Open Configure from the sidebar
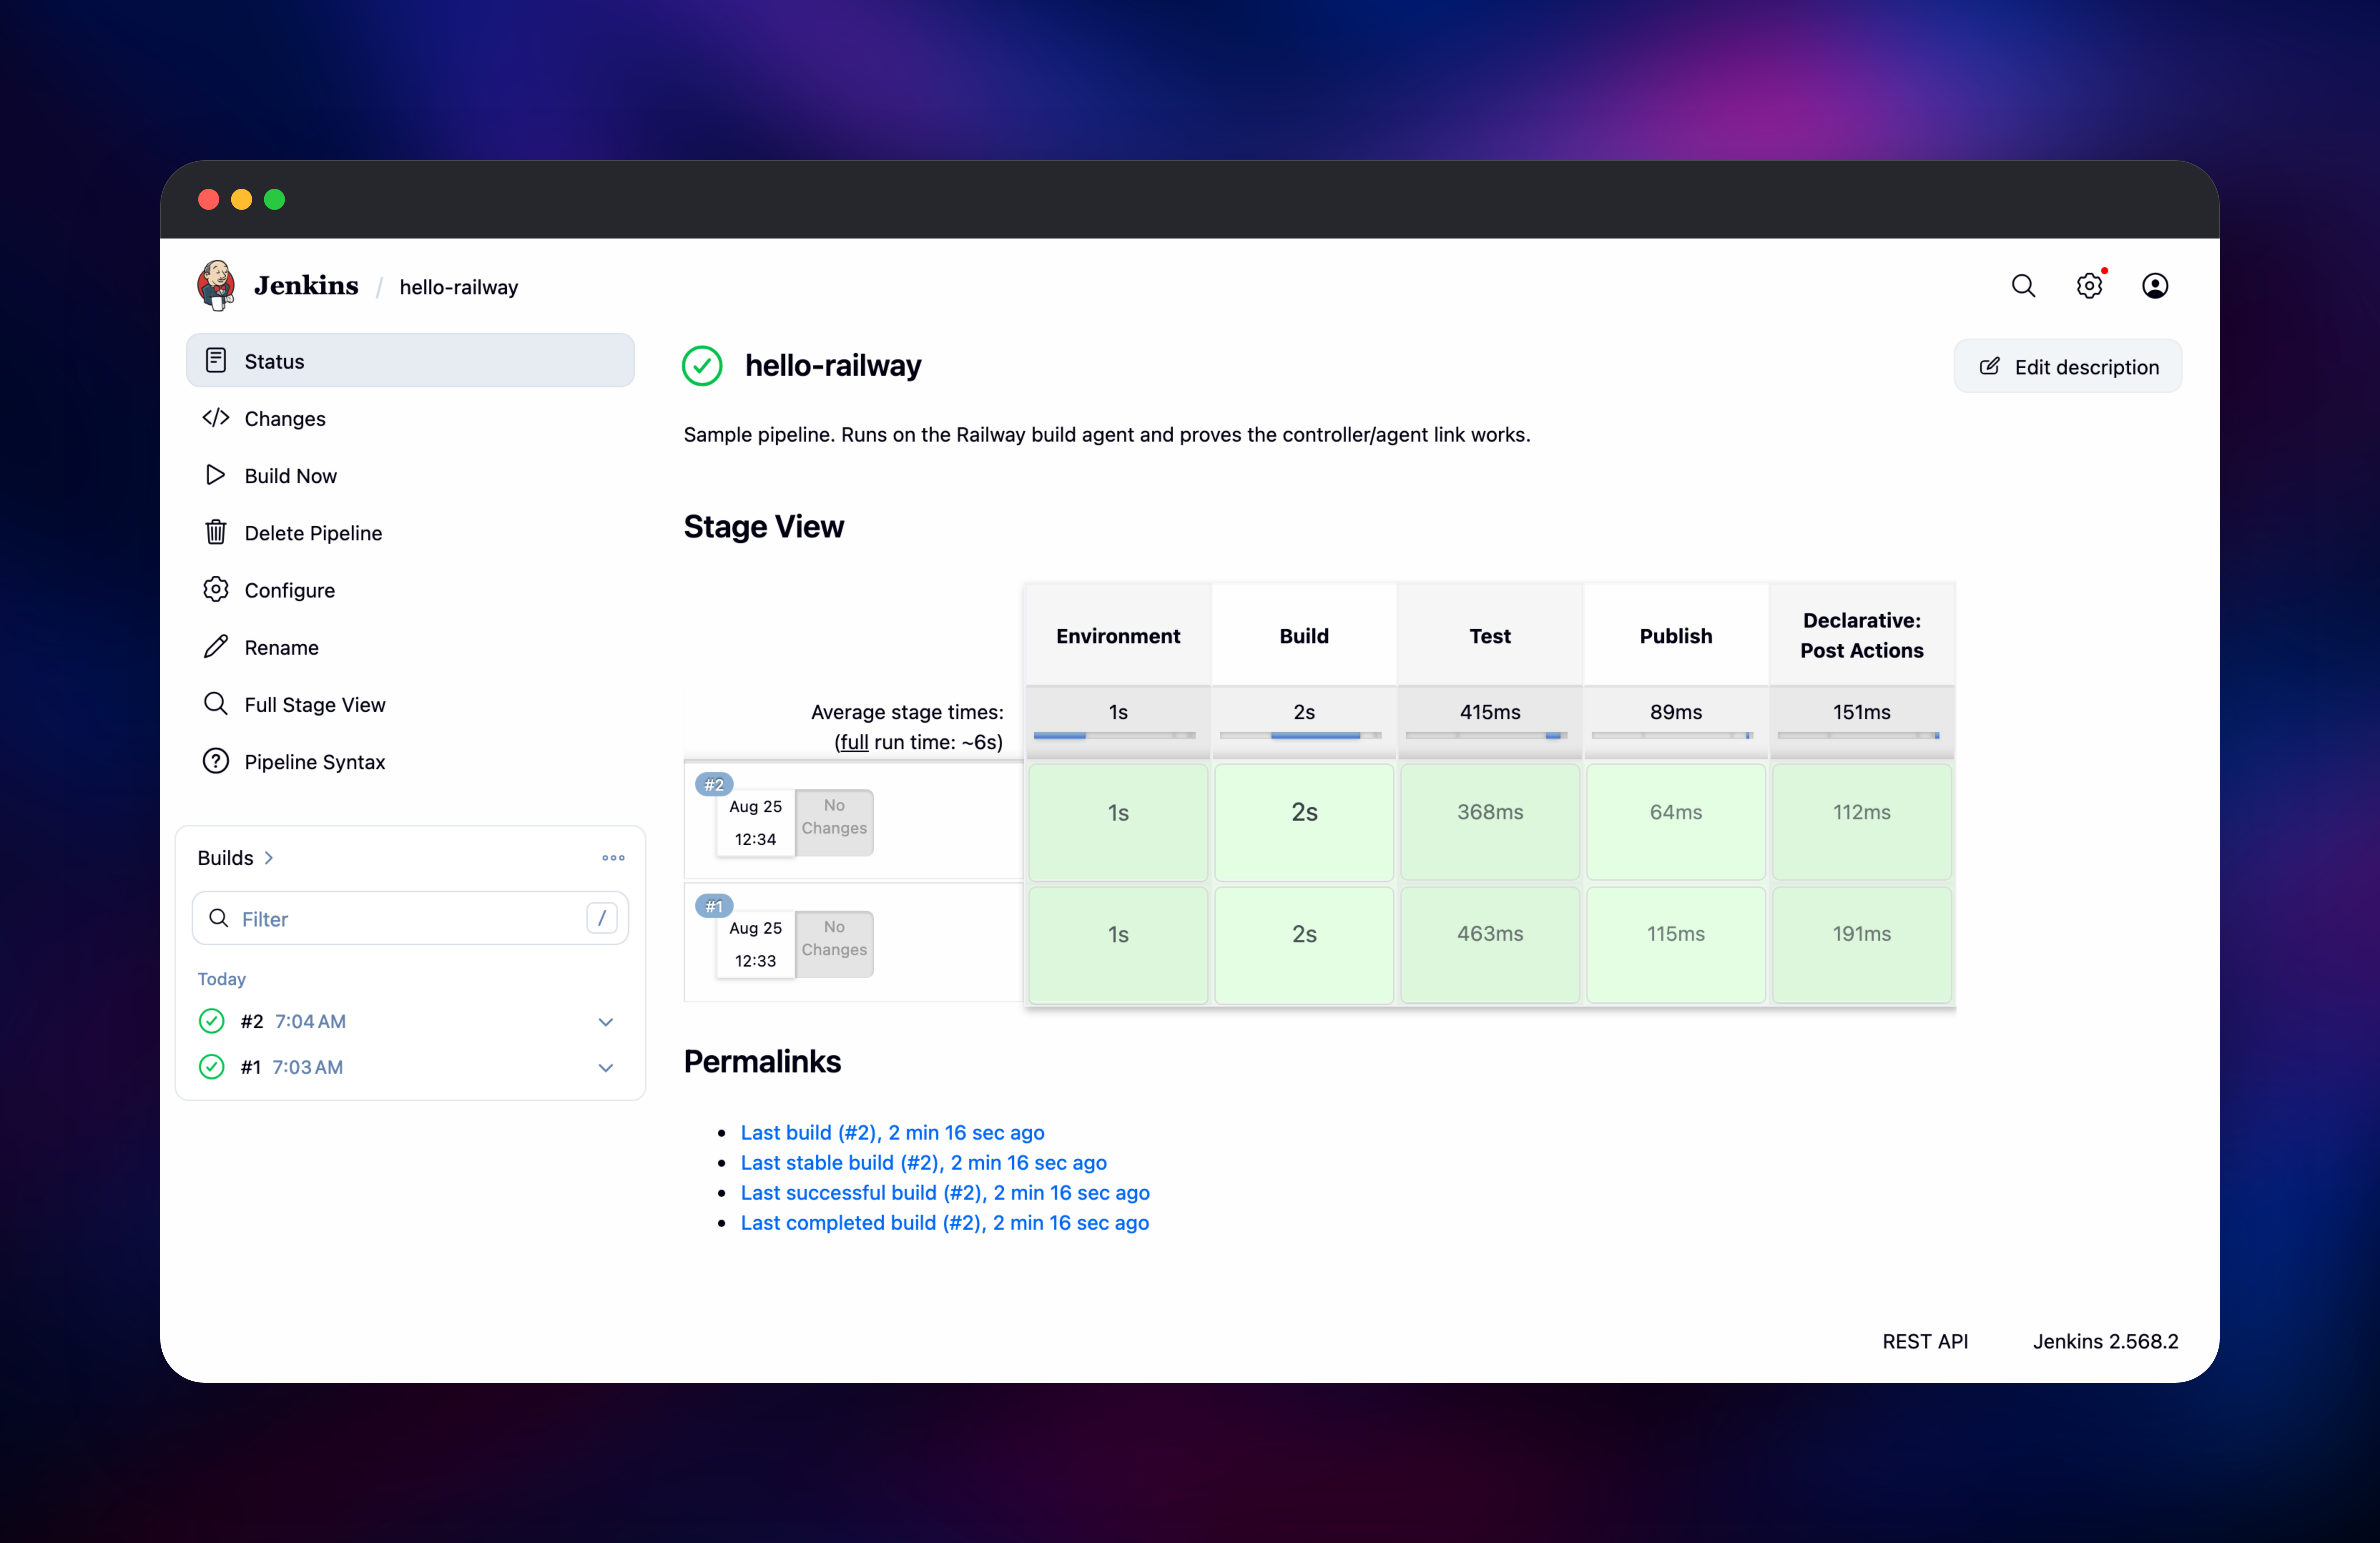The image size is (2380, 1543). point(410,590)
